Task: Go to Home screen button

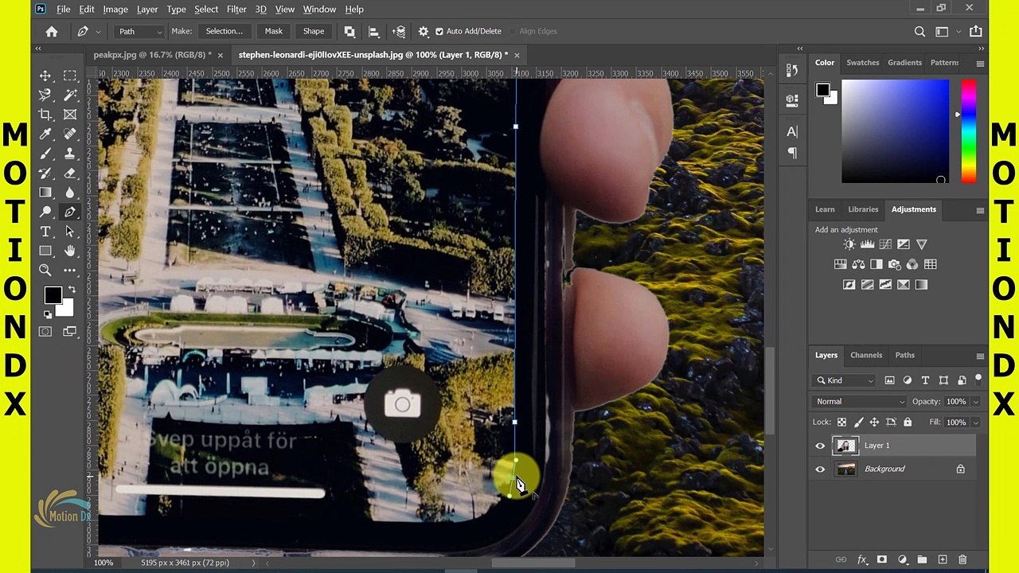Action: 52,31
